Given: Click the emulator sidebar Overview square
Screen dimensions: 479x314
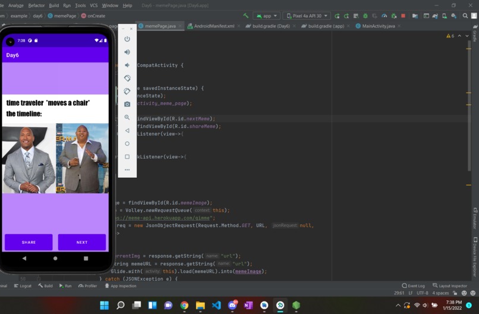Looking at the screenshot, I should coord(127,157).
